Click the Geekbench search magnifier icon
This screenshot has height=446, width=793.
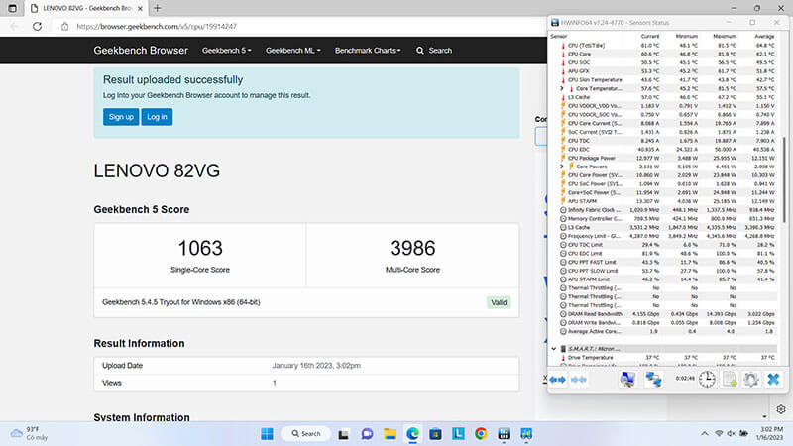click(419, 51)
